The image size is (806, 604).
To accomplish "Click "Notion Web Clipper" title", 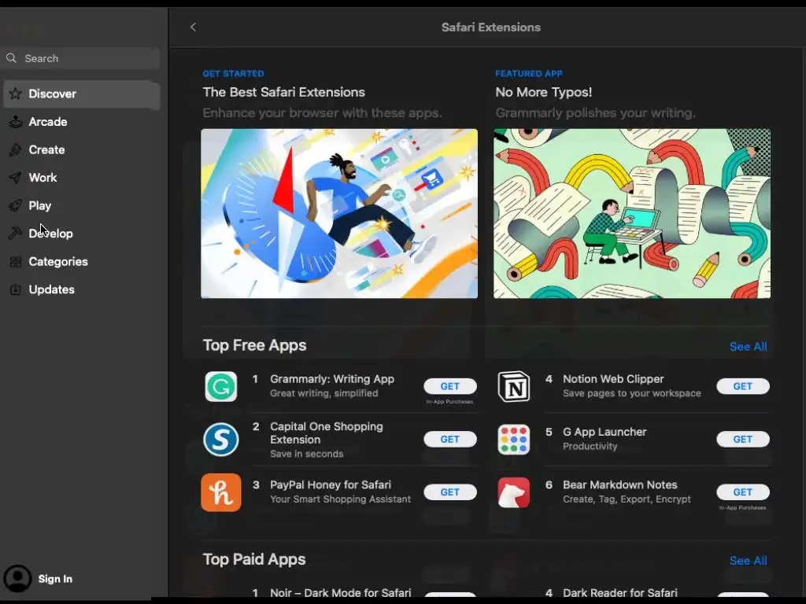I will (x=613, y=379).
